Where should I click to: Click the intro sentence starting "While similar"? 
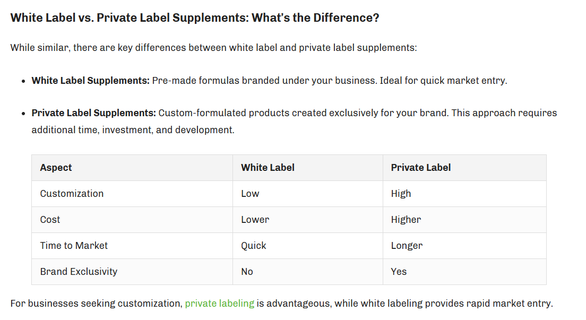point(213,48)
